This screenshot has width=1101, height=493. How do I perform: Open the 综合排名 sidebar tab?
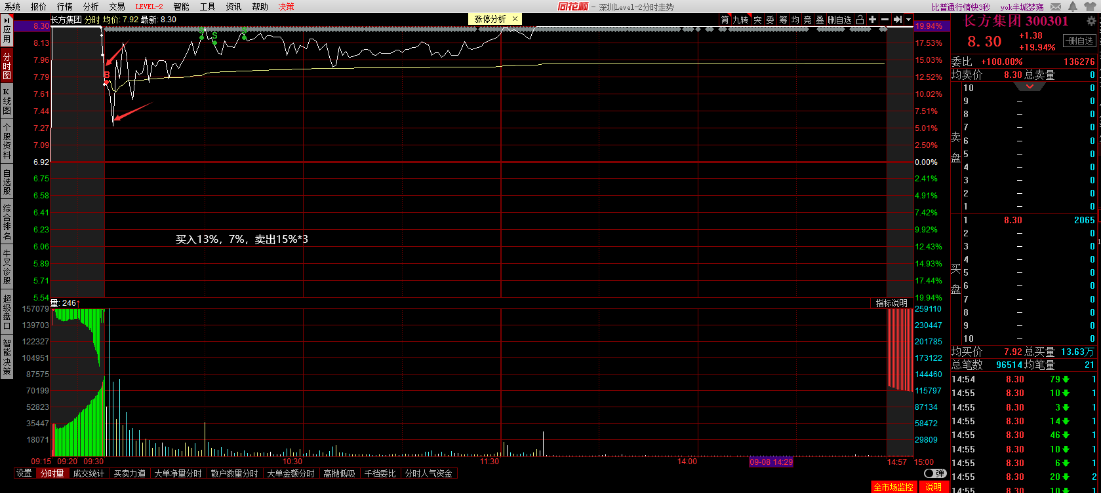coord(7,223)
